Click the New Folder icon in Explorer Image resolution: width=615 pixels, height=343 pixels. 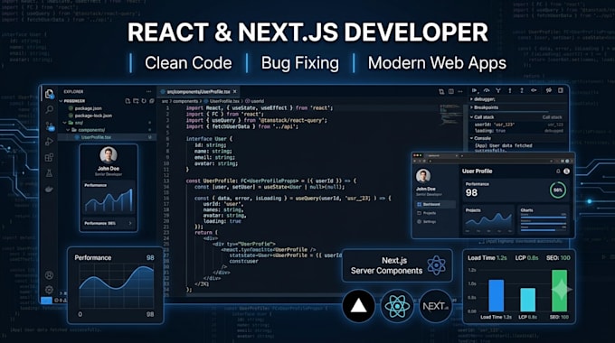pyautogui.click(x=136, y=101)
